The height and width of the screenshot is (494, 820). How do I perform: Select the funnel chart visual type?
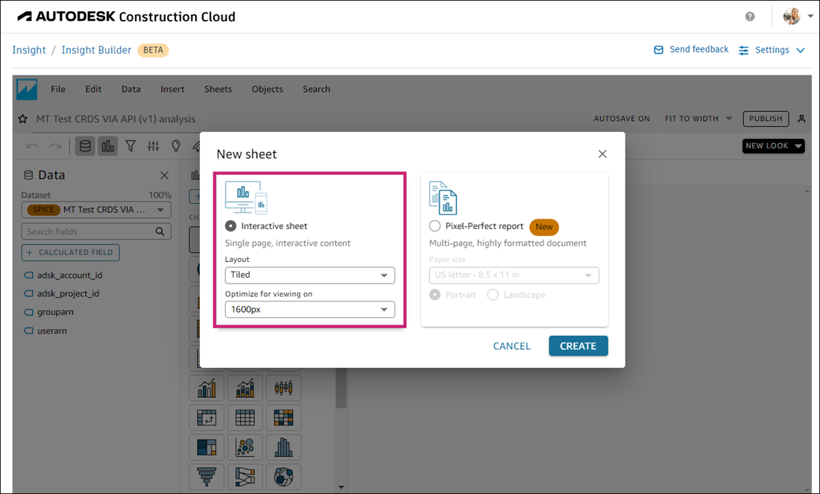pyautogui.click(x=206, y=477)
